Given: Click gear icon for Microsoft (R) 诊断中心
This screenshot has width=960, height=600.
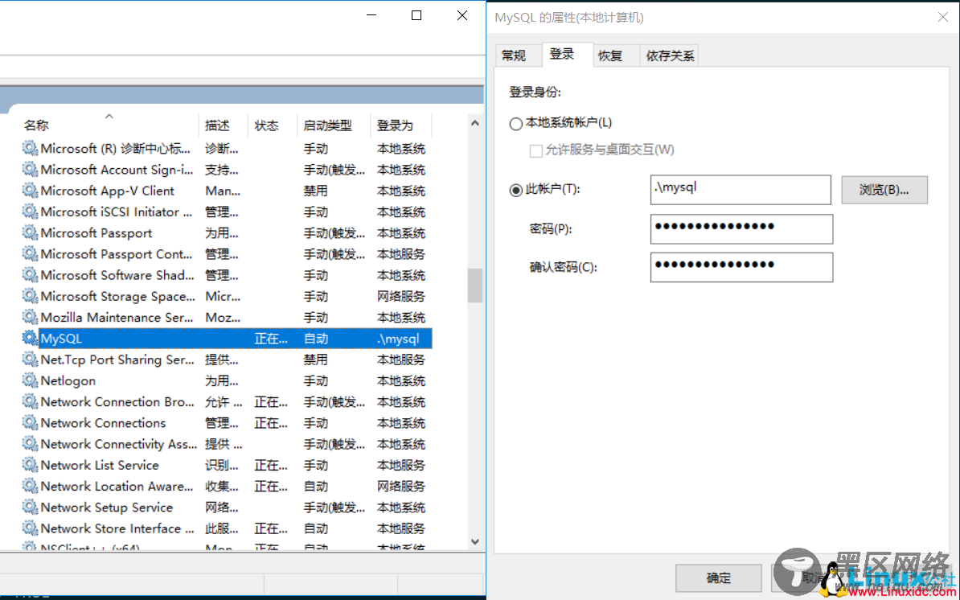Looking at the screenshot, I should [30, 148].
